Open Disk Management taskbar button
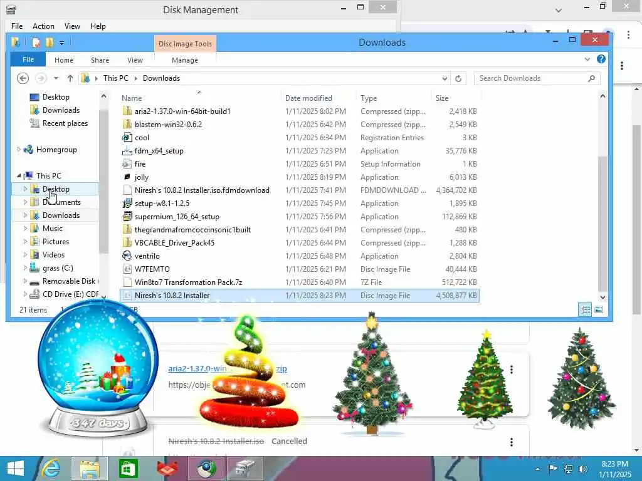This screenshot has height=481, width=642. pyautogui.click(x=245, y=468)
